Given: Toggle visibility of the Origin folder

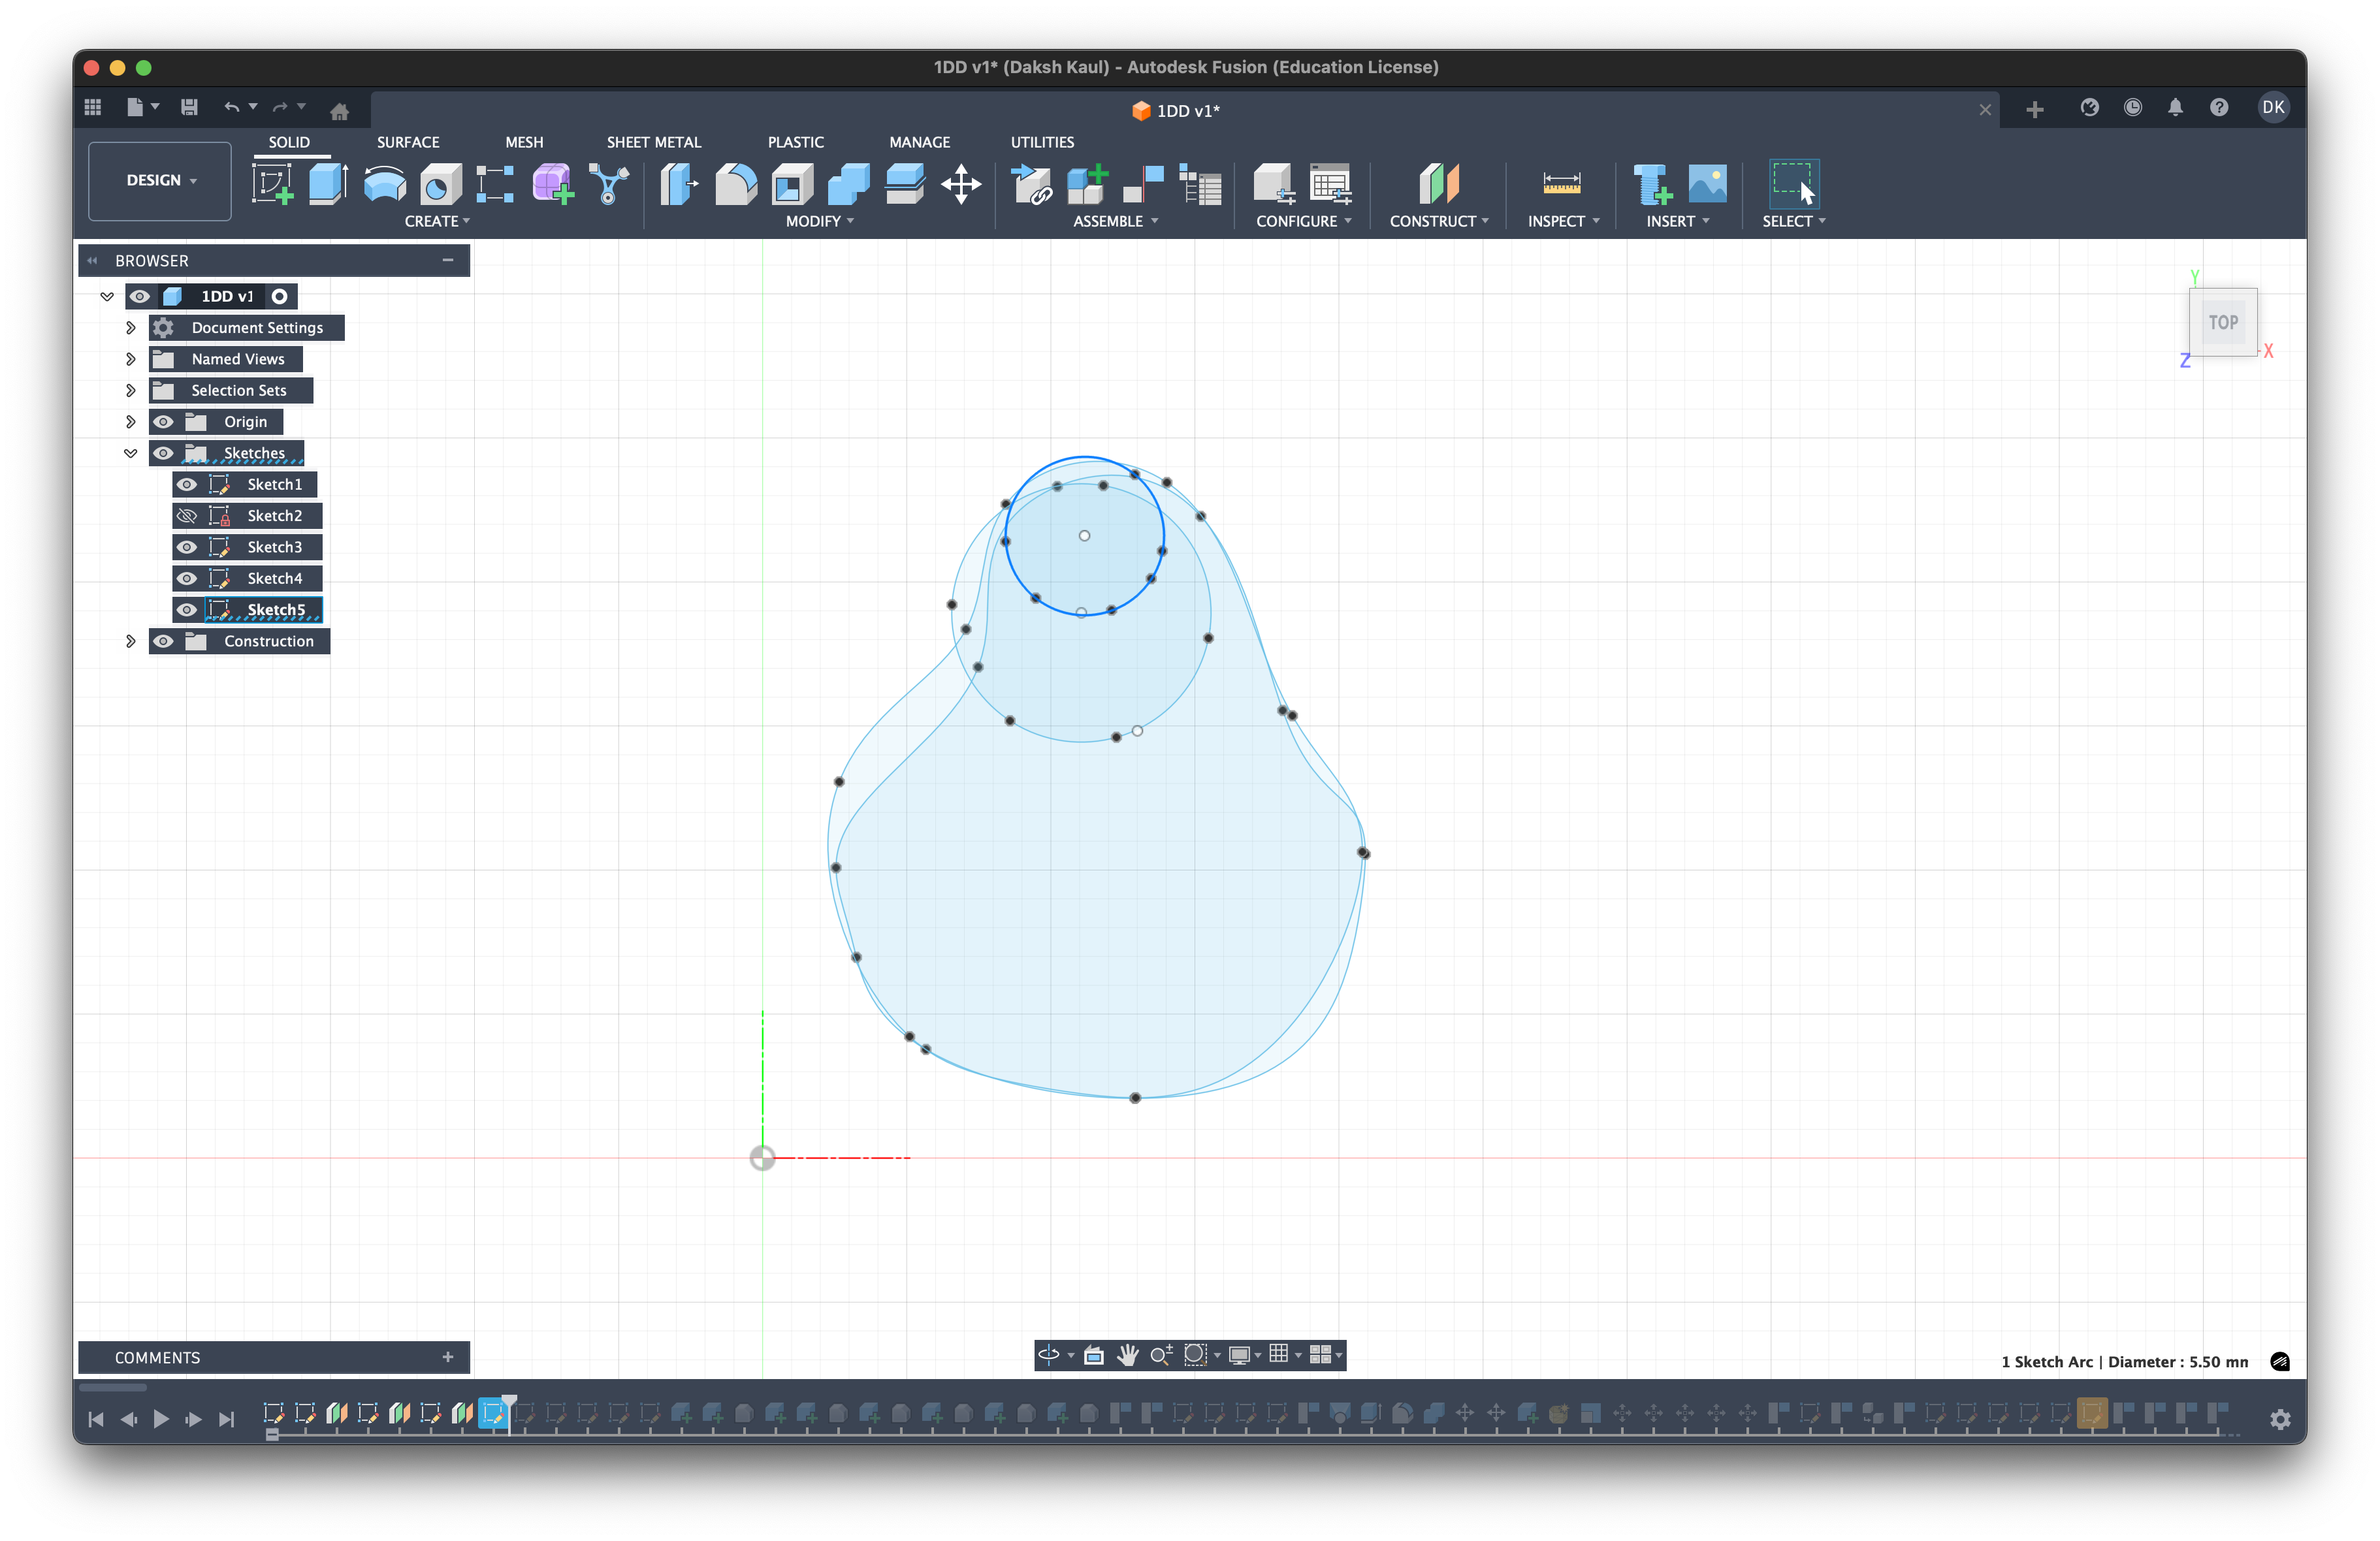Looking at the screenshot, I should [164, 421].
